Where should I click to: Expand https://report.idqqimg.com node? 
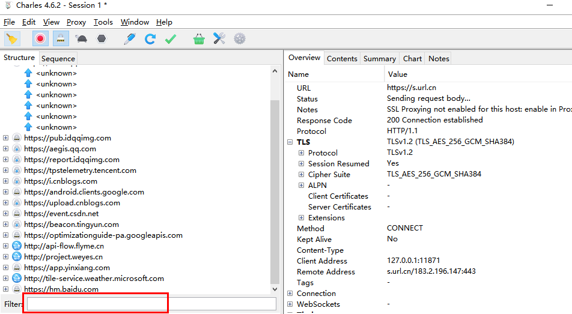(x=5, y=159)
